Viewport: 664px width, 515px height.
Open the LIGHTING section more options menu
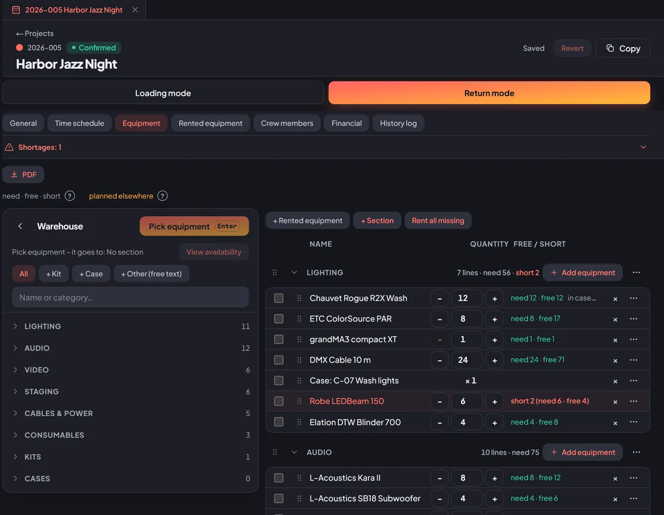[636, 272]
